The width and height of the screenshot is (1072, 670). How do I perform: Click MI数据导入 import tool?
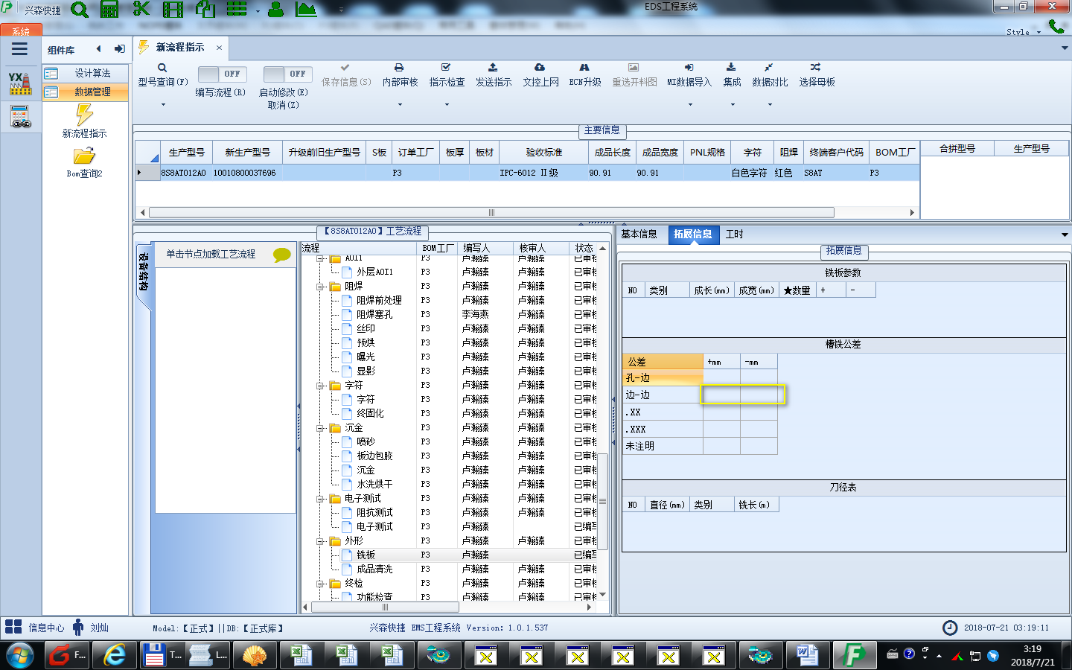pos(689,75)
